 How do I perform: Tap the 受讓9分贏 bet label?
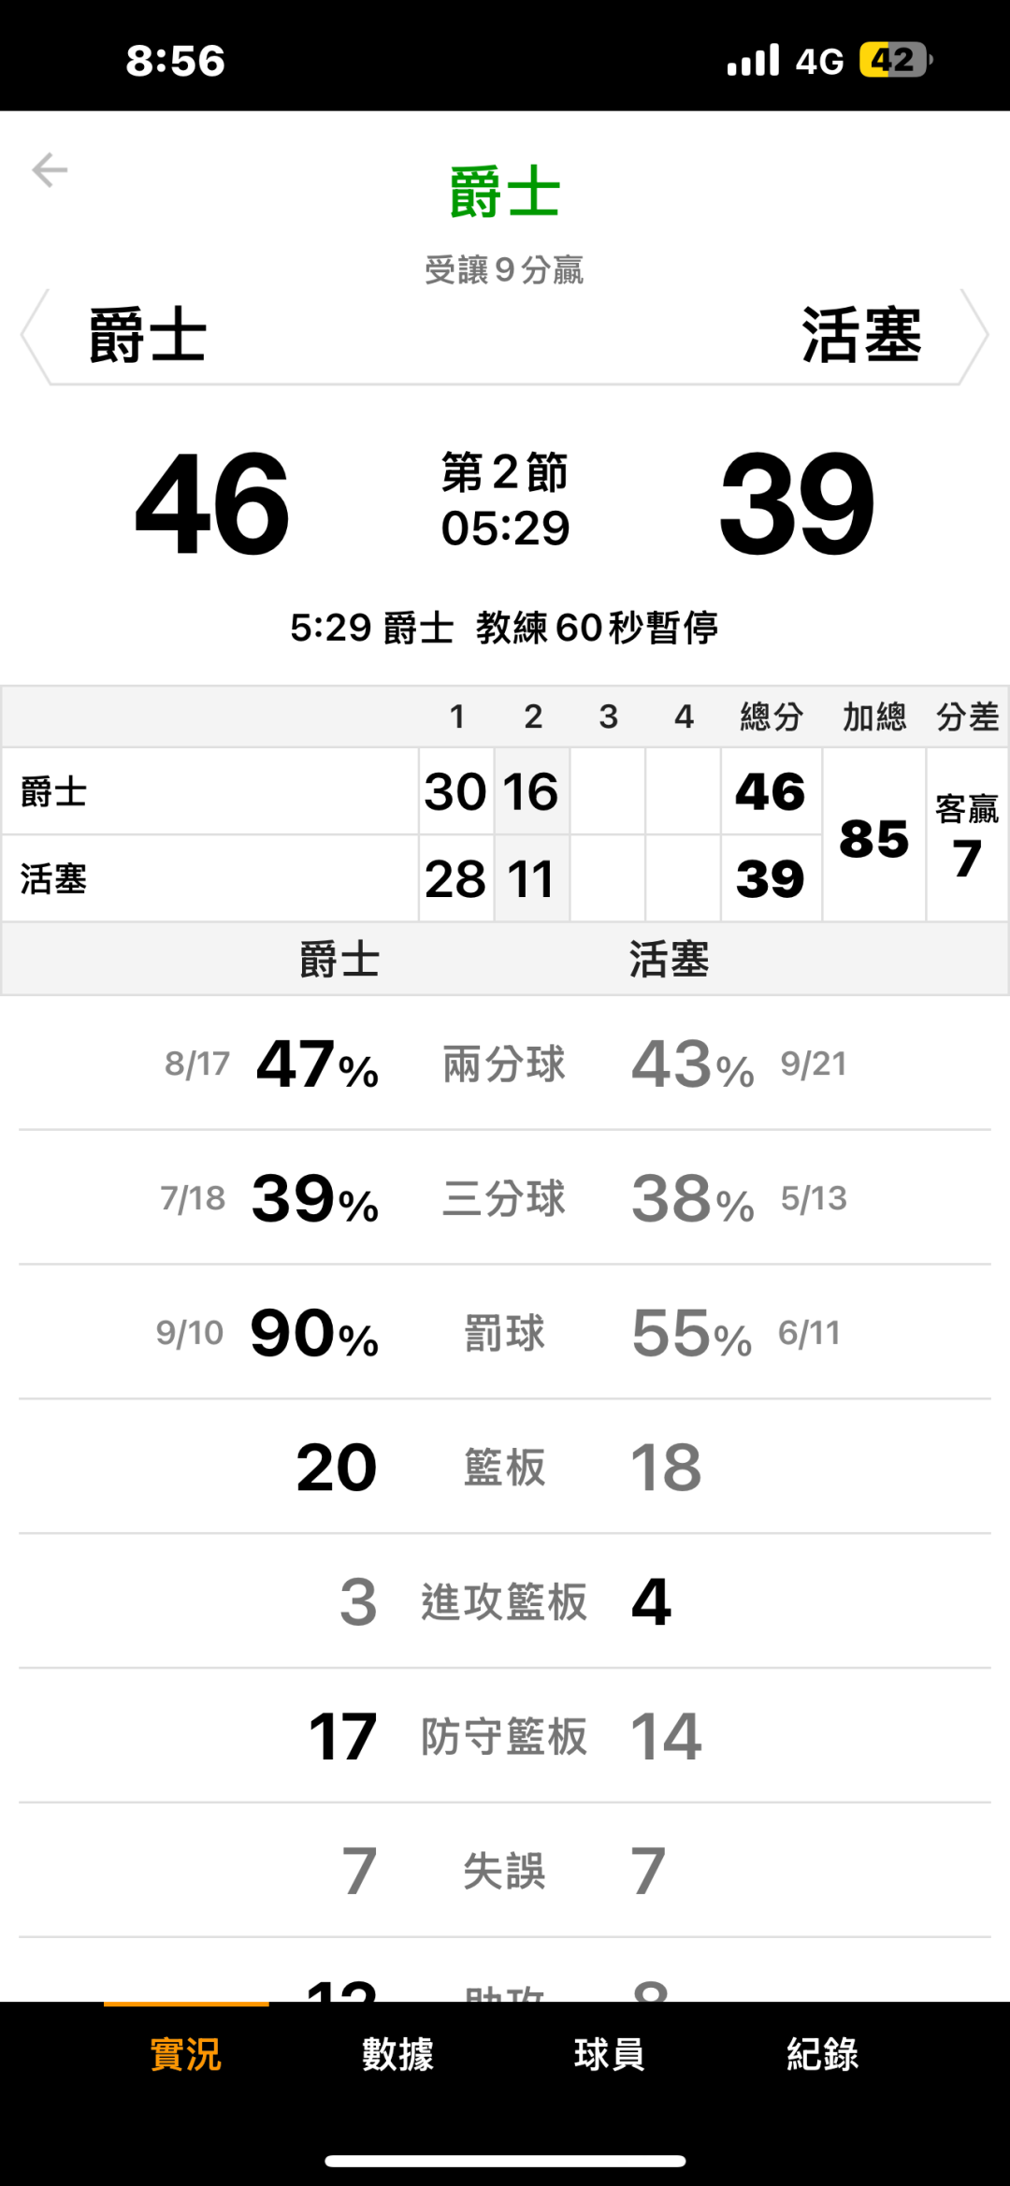(505, 270)
